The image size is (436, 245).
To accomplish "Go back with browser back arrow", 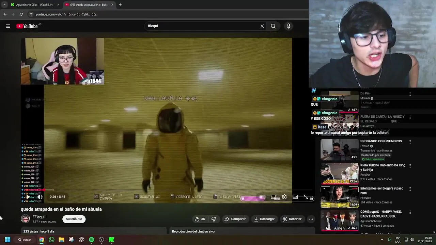I will coord(5,14).
